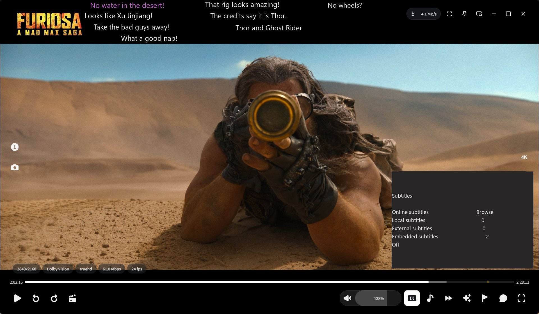Pin the window on top
Screen dimensions: 539x314
pos(464,14)
